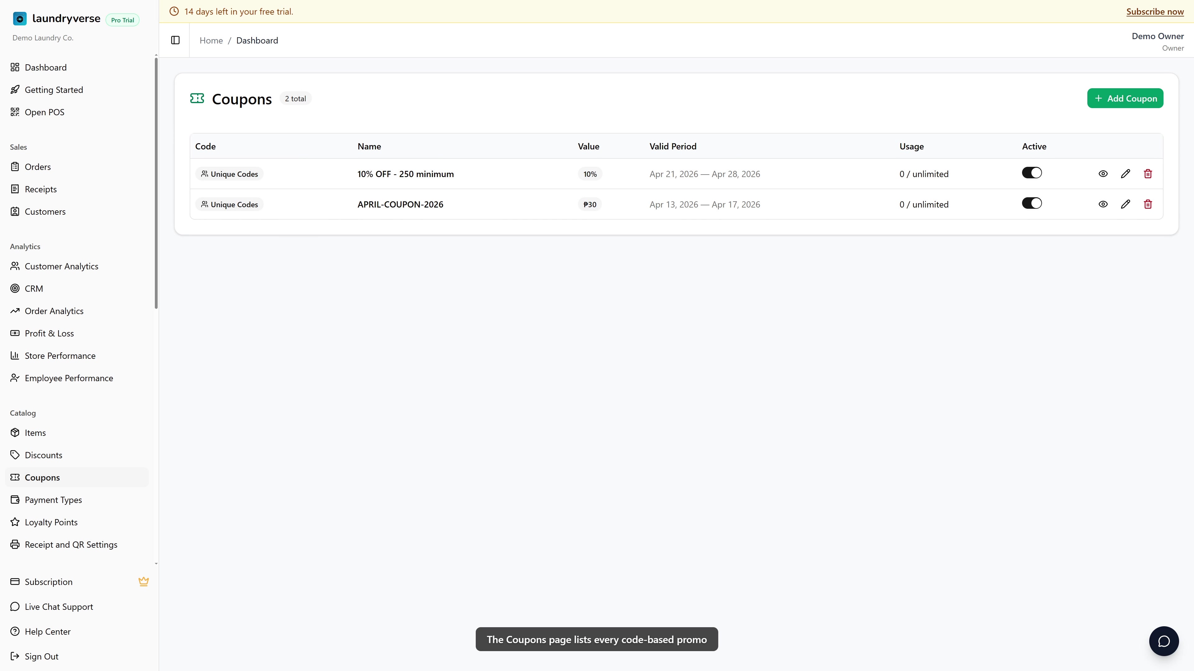Click Apr 13, 2026 — Apr 17, 2026 period
Image resolution: width=1194 pixels, height=671 pixels.
tap(705, 205)
